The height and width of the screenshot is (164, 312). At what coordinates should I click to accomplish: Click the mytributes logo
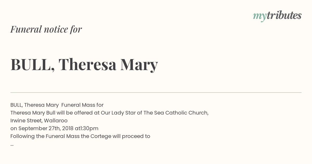(x=277, y=16)
